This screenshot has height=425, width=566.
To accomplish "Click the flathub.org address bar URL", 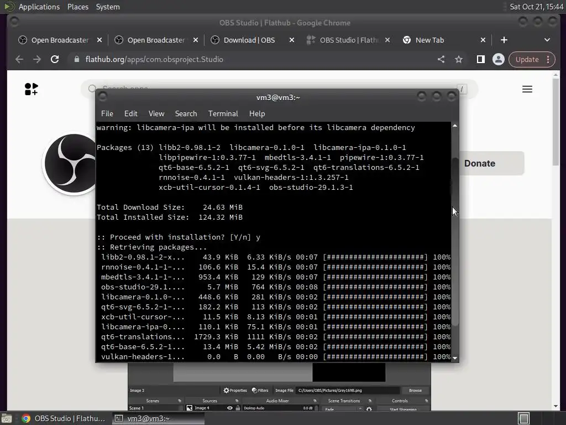I will pos(154,59).
